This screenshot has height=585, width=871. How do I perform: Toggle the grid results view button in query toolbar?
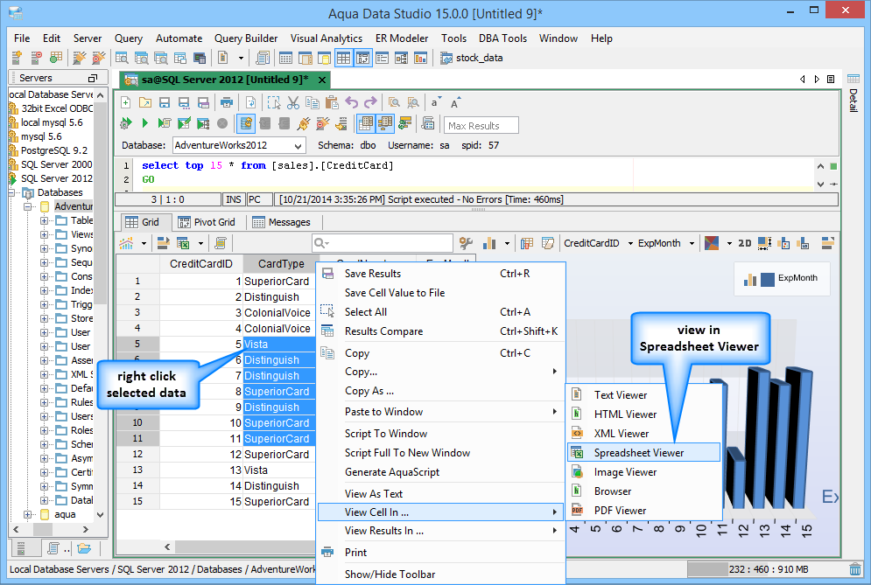366,123
